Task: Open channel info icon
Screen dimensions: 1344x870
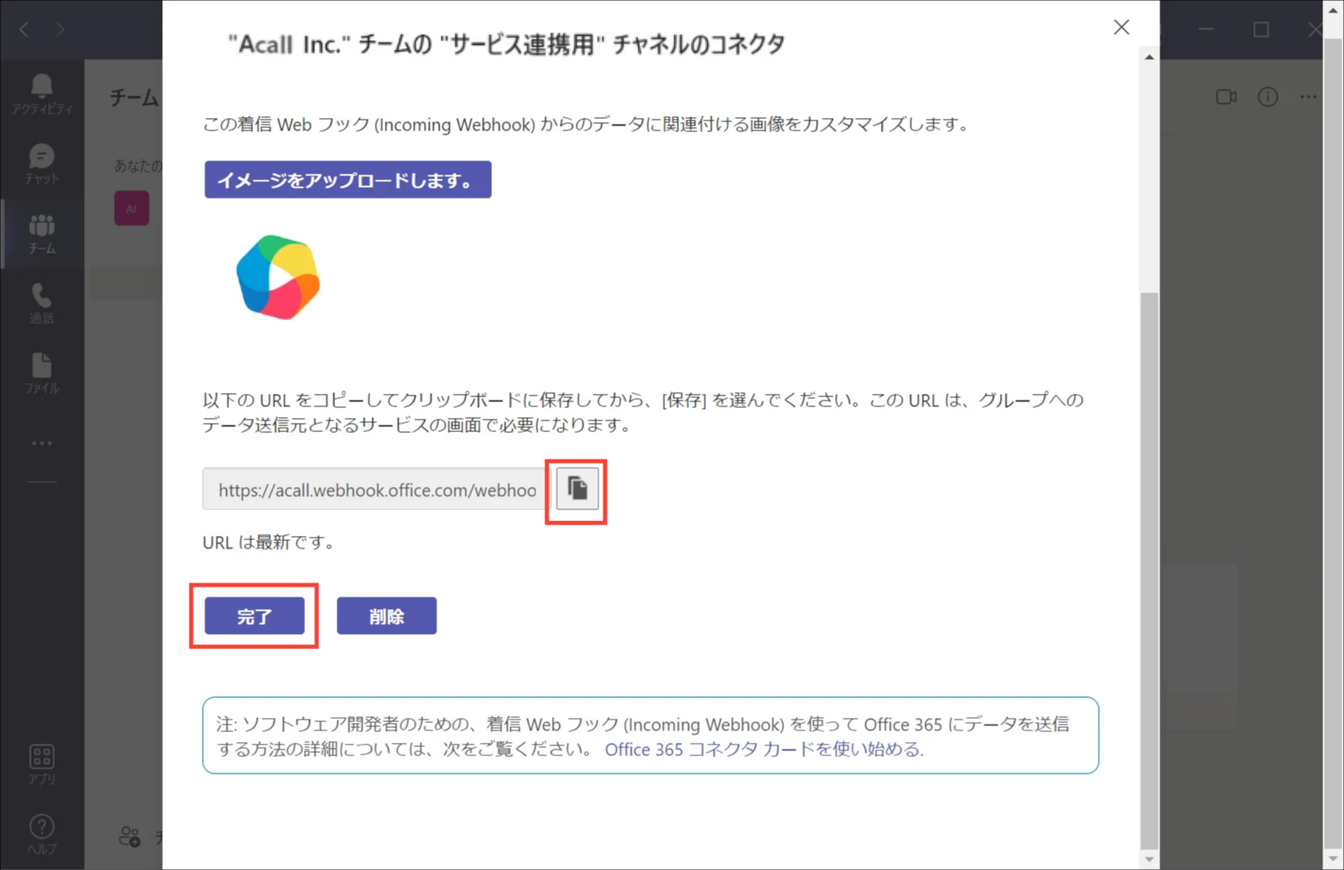Action: click(1268, 97)
